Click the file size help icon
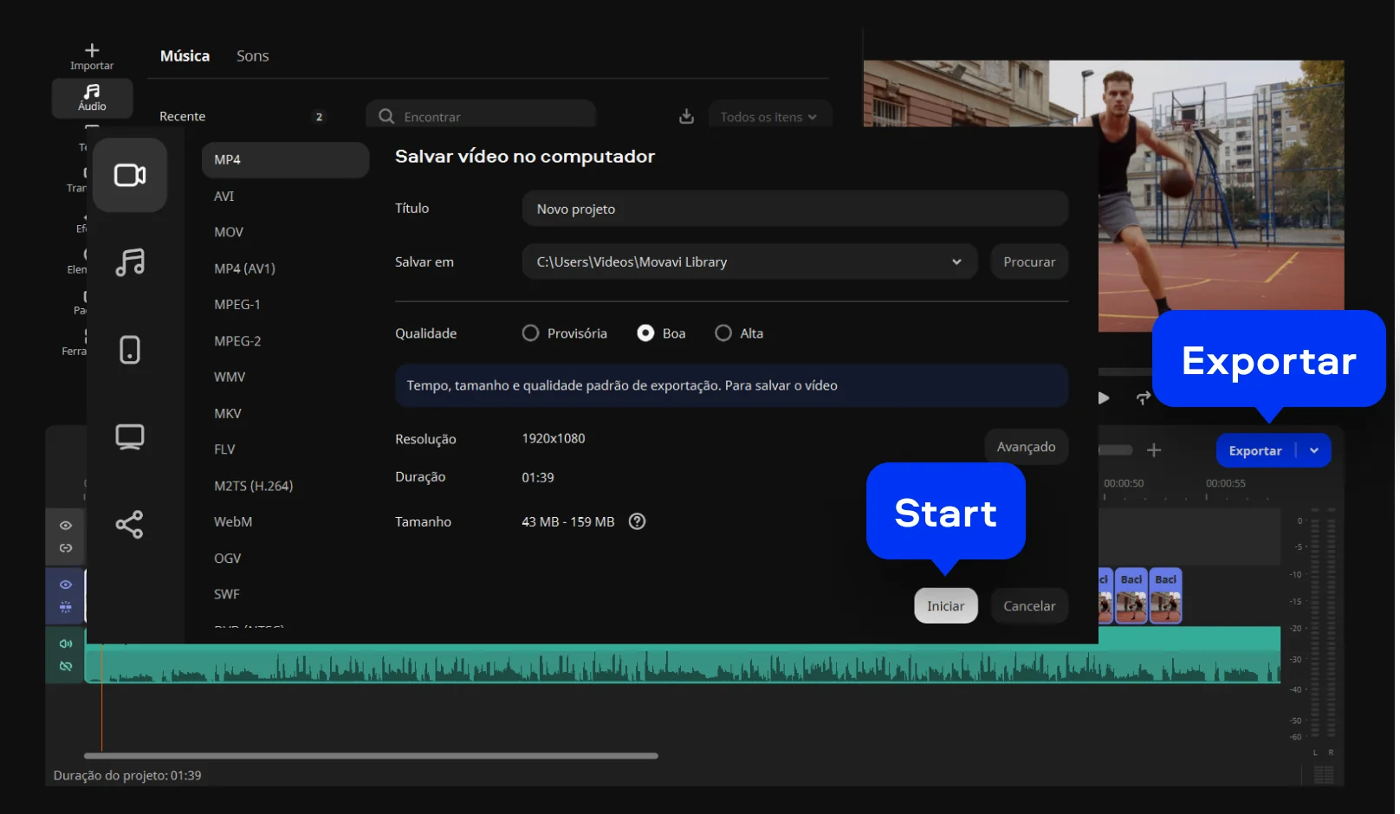This screenshot has width=1400, height=814. 637,521
